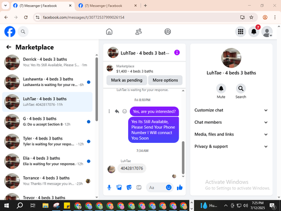Open Tyler conversation
Screen dimensions: 281x211
point(47,141)
